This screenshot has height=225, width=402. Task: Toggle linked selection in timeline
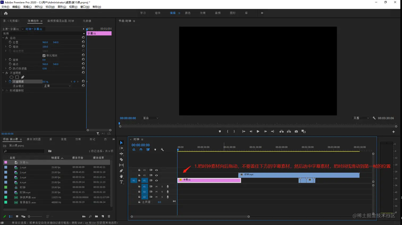[148, 150]
